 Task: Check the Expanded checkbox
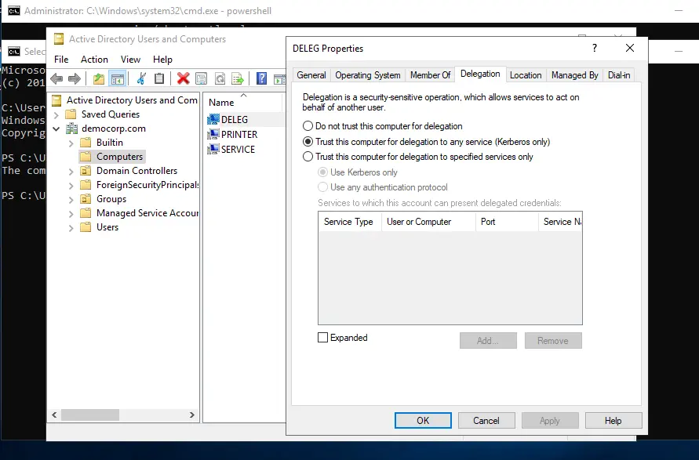[x=322, y=338]
